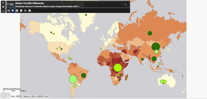Select the dark green circle over Vietnam
This screenshot has height=99, width=207.
pyautogui.click(x=154, y=59)
